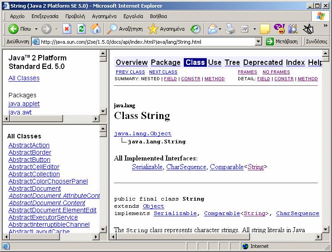Viewport: 332px width, 252px height.
Task: Click the IE title bar icon
Action: coord(6,6)
